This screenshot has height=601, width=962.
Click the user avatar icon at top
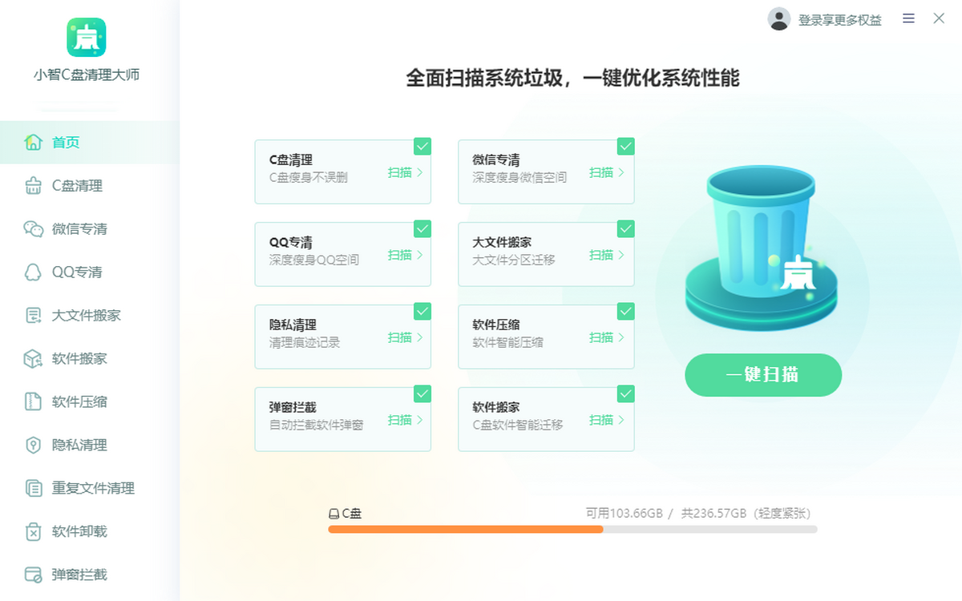(779, 19)
